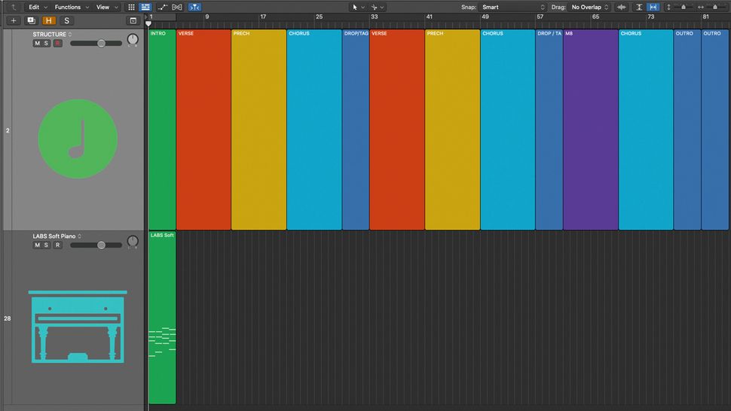Select the green INTRO region
This screenshot has height=411, width=731.
coord(162,129)
